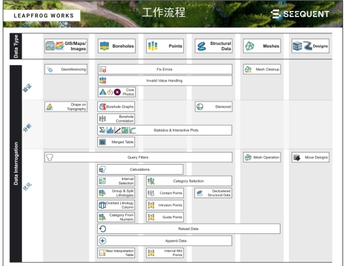Click the Meshes wireframe icon
347x266 pixels.
click(x=250, y=46)
